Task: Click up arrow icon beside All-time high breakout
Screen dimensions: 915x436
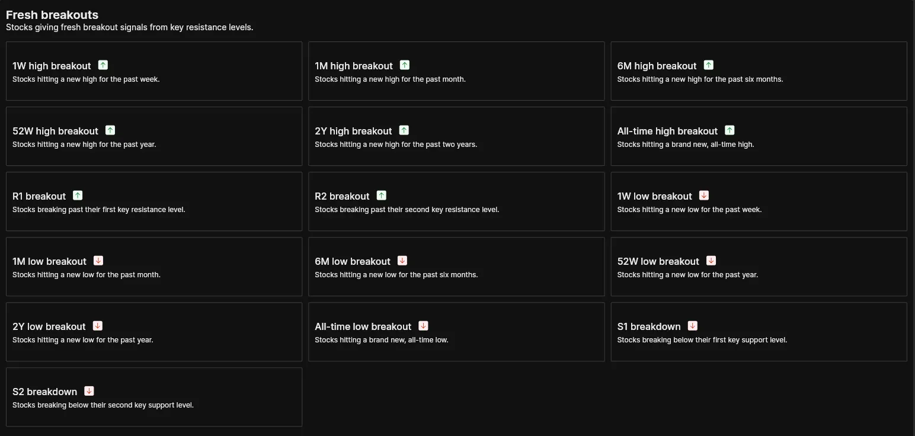Action: [730, 130]
